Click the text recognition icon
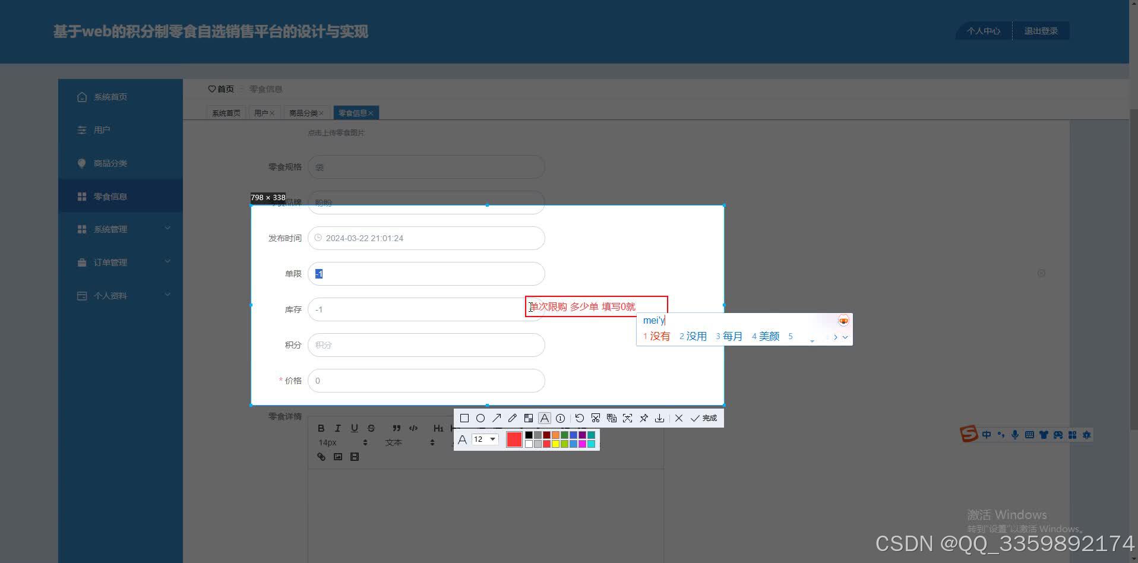This screenshot has height=563, width=1138. [628, 418]
